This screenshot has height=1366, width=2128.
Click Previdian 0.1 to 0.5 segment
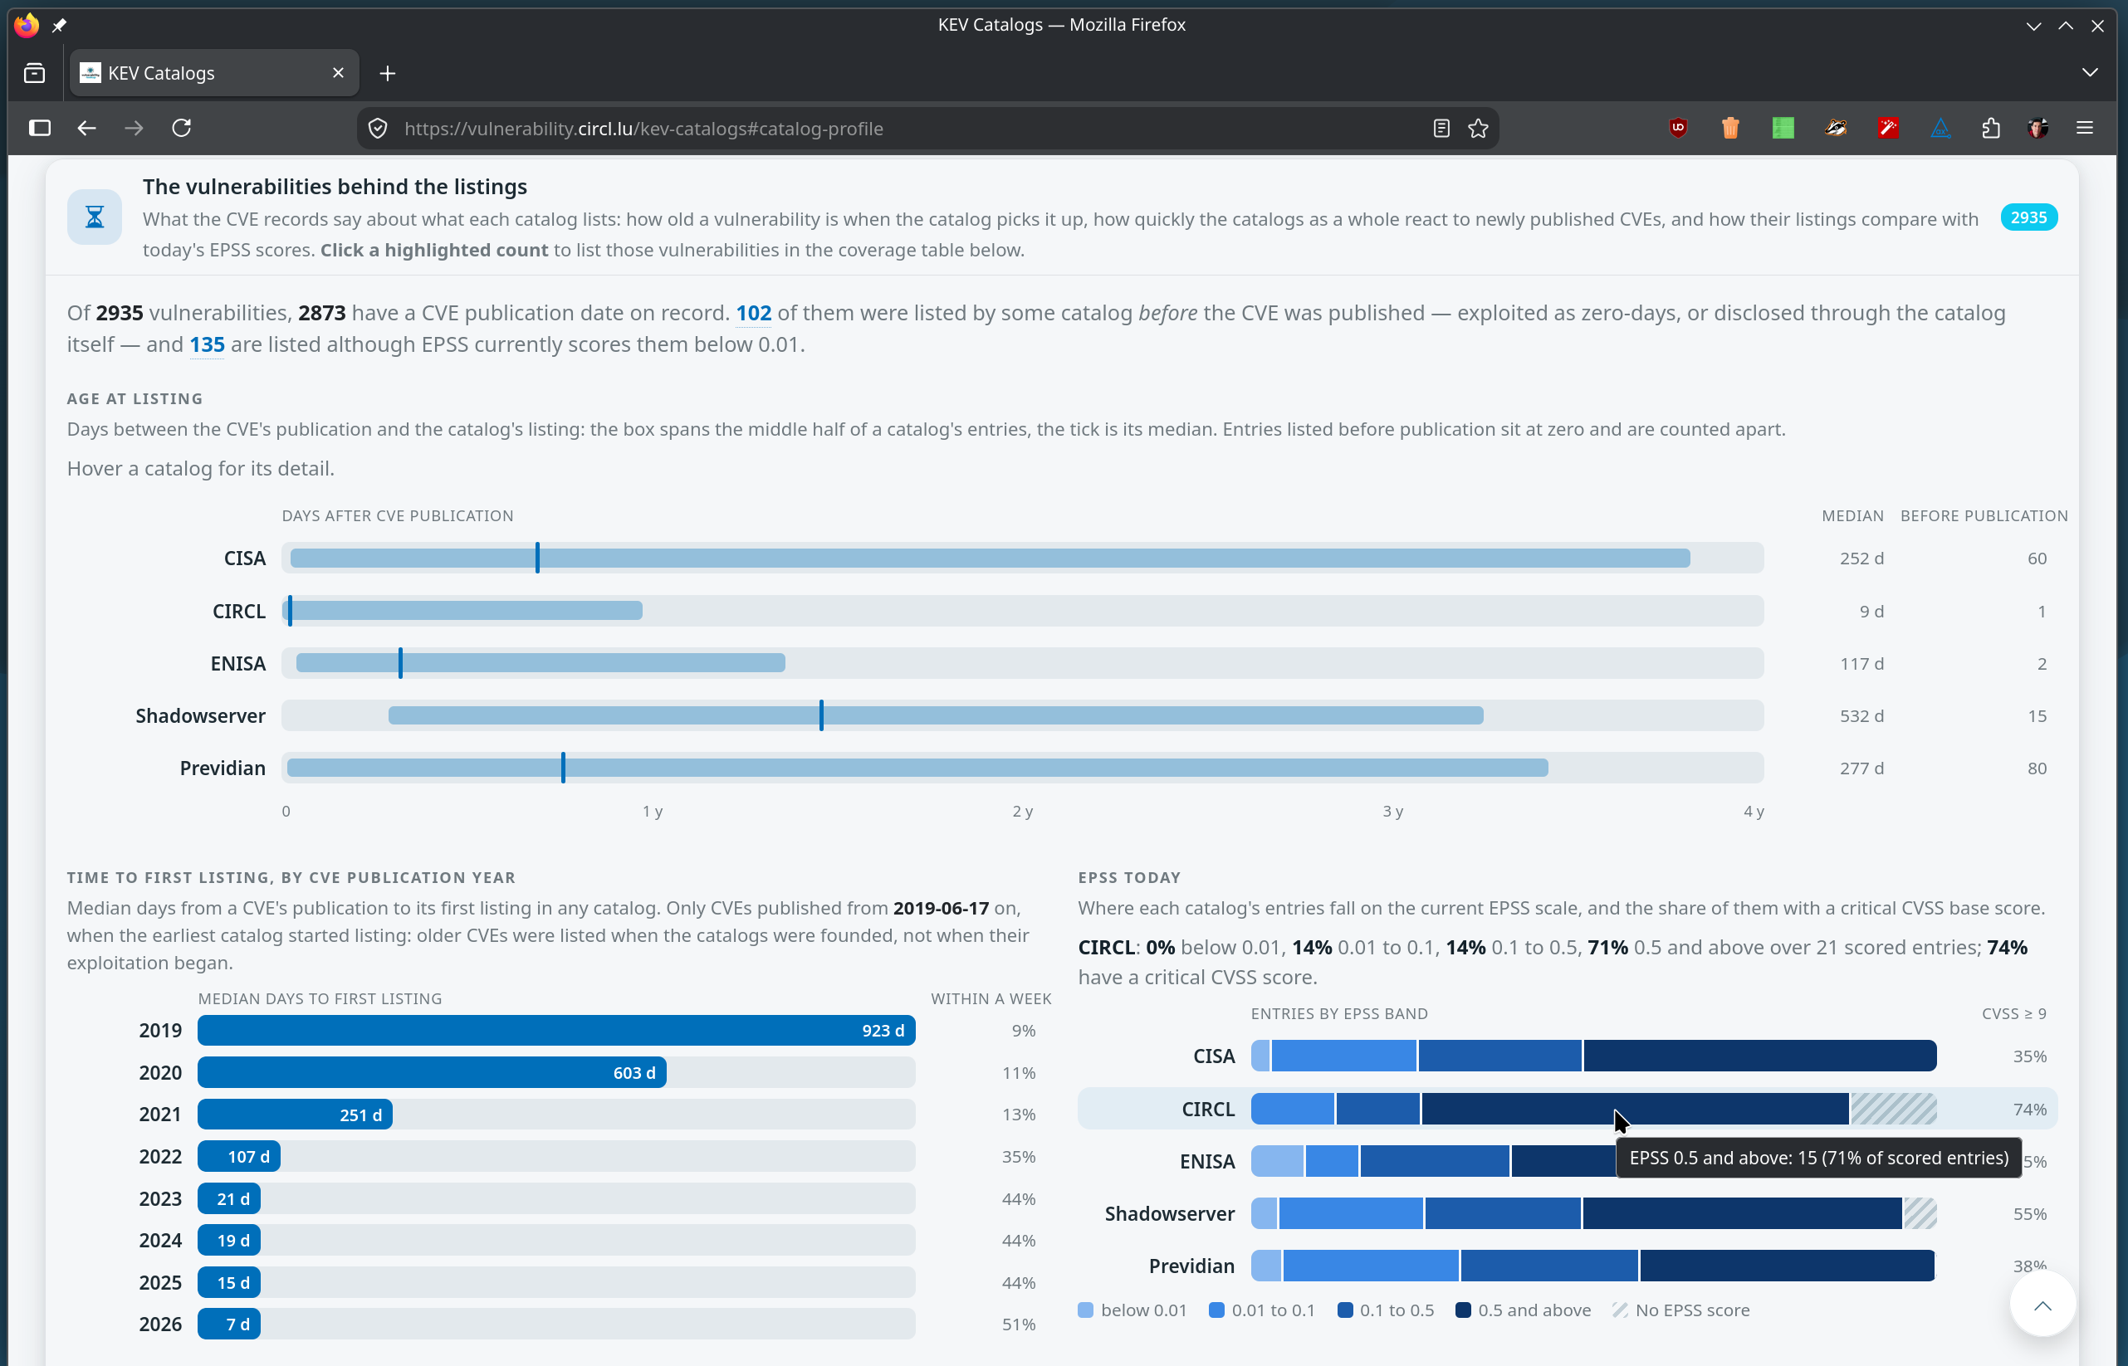1549,1266
